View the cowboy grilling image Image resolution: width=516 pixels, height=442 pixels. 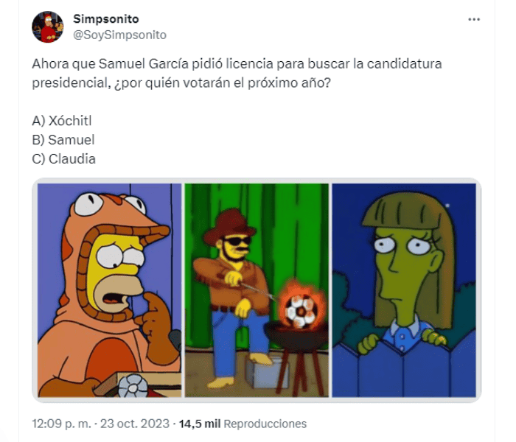257,290
